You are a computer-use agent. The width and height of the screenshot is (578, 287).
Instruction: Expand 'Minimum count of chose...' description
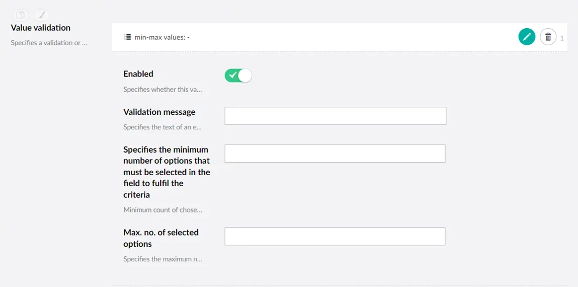[162, 209]
